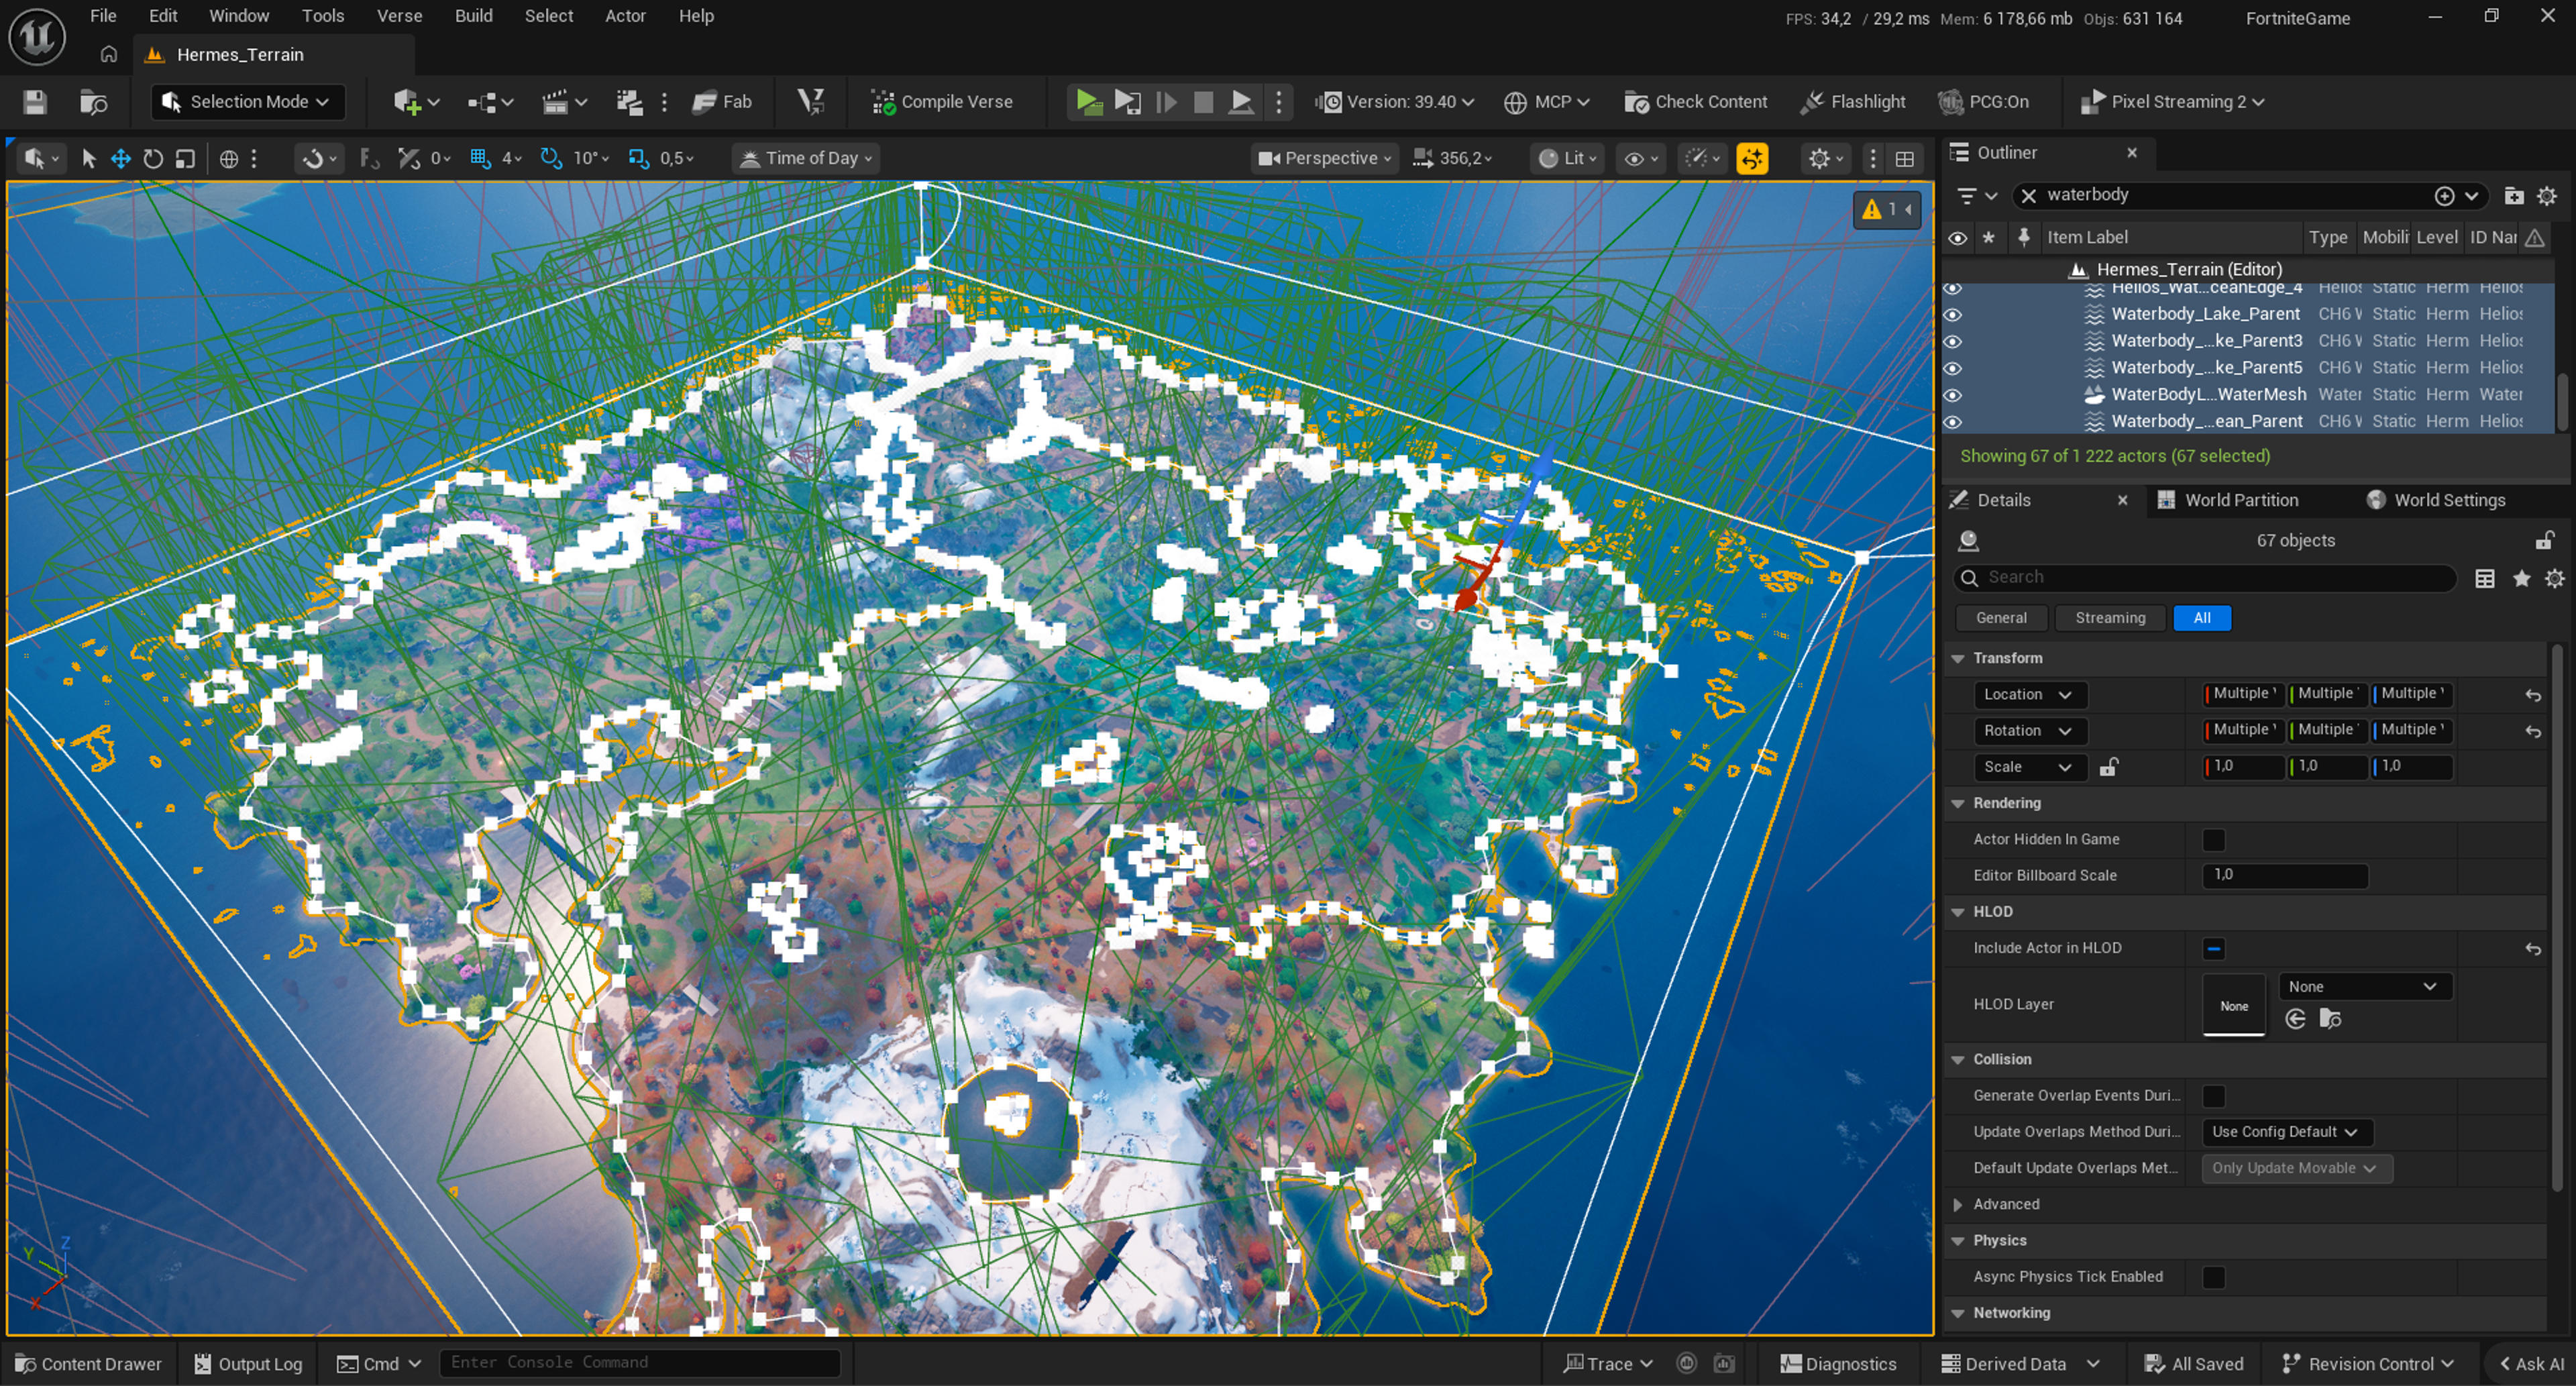Select the Rotate transform tool
Screen dimensions: 2576x1386
click(x=153, y=159)
